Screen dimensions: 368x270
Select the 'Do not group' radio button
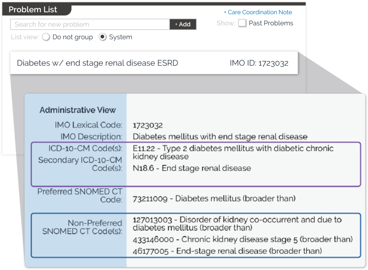pos(46,37)
